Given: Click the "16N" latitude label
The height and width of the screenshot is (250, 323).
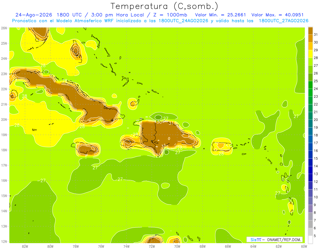Looking at the screenshot, I should [4, 180].
